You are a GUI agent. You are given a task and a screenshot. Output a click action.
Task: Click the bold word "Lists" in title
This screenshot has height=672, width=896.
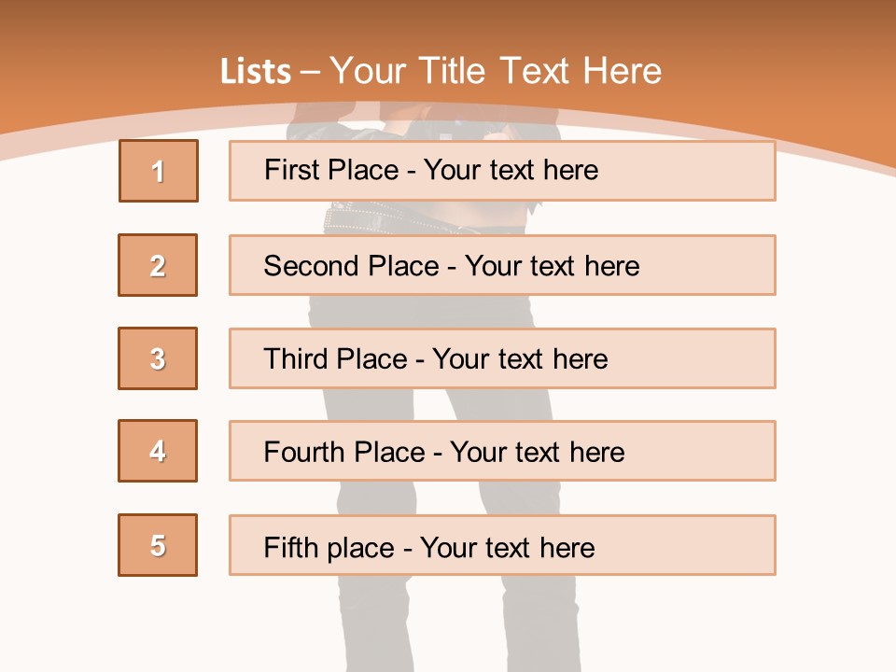tap(256, 72)
